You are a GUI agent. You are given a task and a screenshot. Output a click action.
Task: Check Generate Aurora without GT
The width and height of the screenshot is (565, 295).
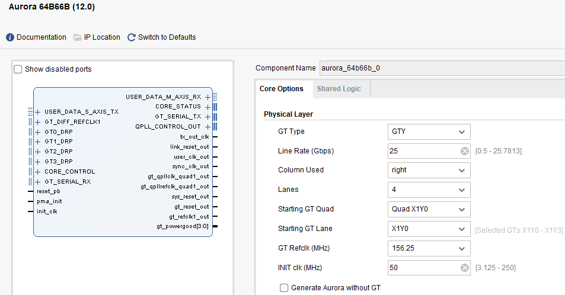pyautogui.click(x=284, y=288)
